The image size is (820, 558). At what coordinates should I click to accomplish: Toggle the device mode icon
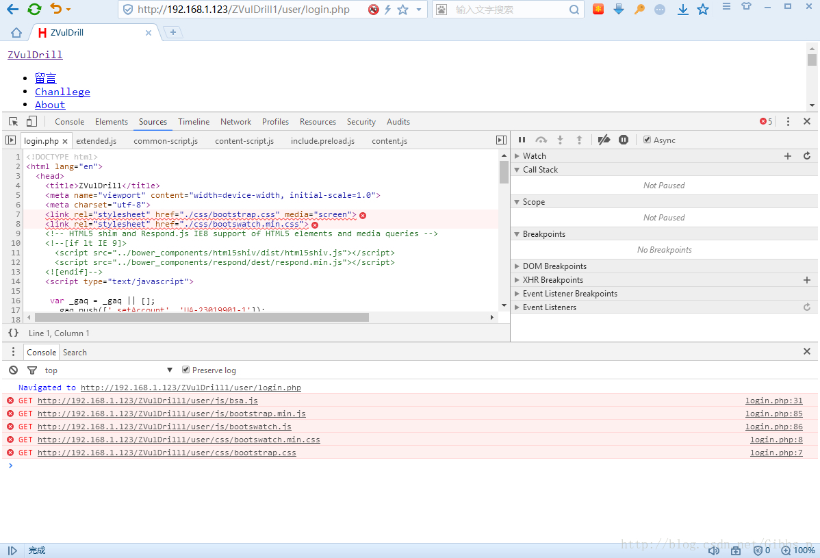(31, 121)
